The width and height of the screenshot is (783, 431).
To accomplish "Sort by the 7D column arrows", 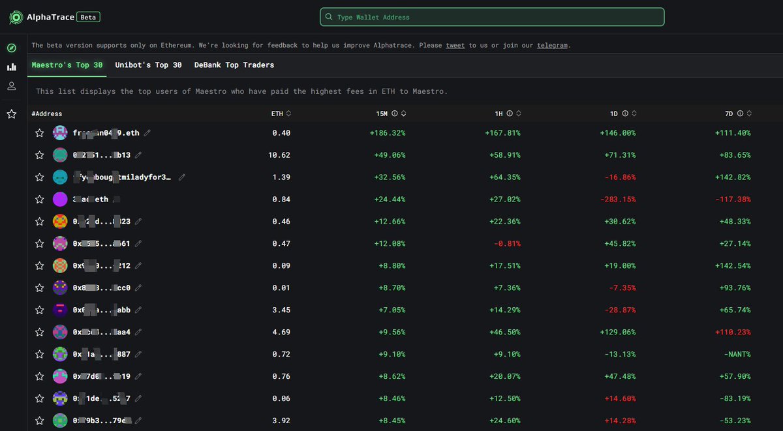I will [749, 113].
